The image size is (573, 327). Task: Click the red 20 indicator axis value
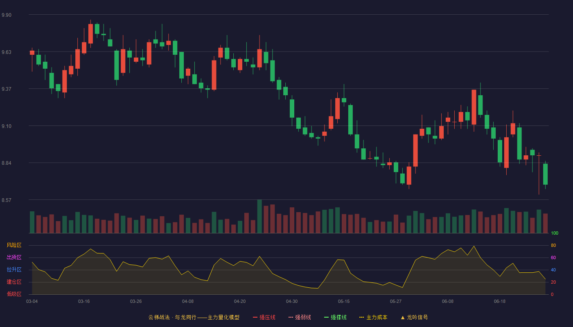(553, 282)
